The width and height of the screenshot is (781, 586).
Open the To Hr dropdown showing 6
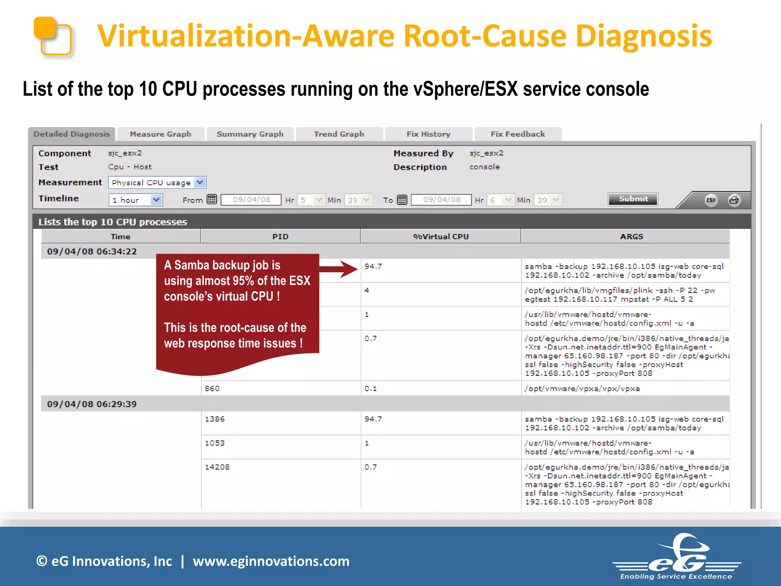pyautogui.click(x=500, y=200)
